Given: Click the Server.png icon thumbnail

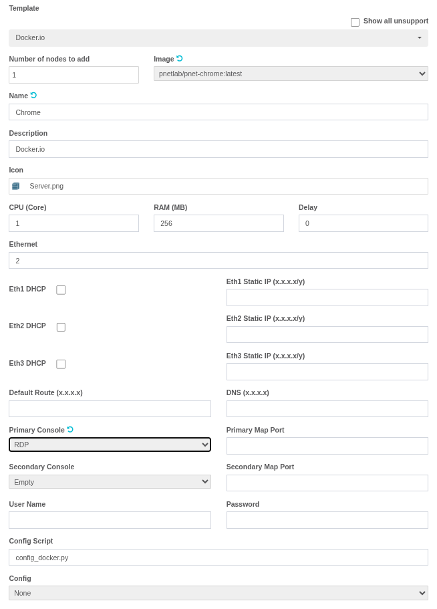Looking at the screenshot, I should [15, 186].
